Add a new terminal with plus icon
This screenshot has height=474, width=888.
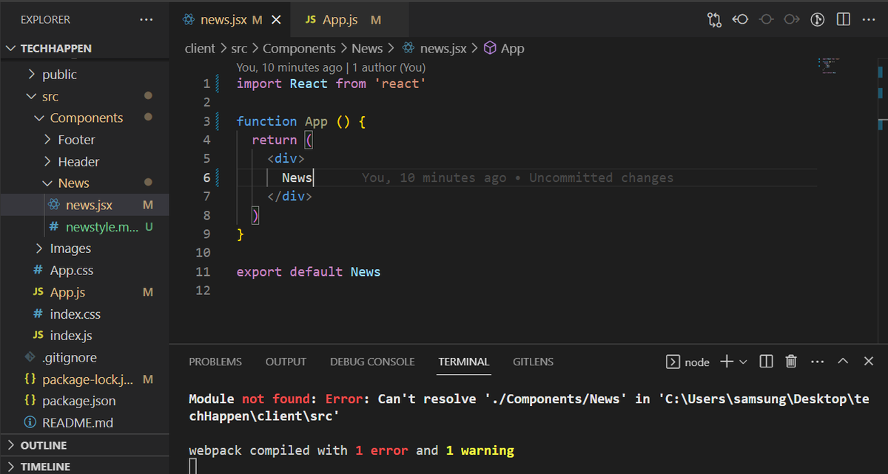[726, 362]
